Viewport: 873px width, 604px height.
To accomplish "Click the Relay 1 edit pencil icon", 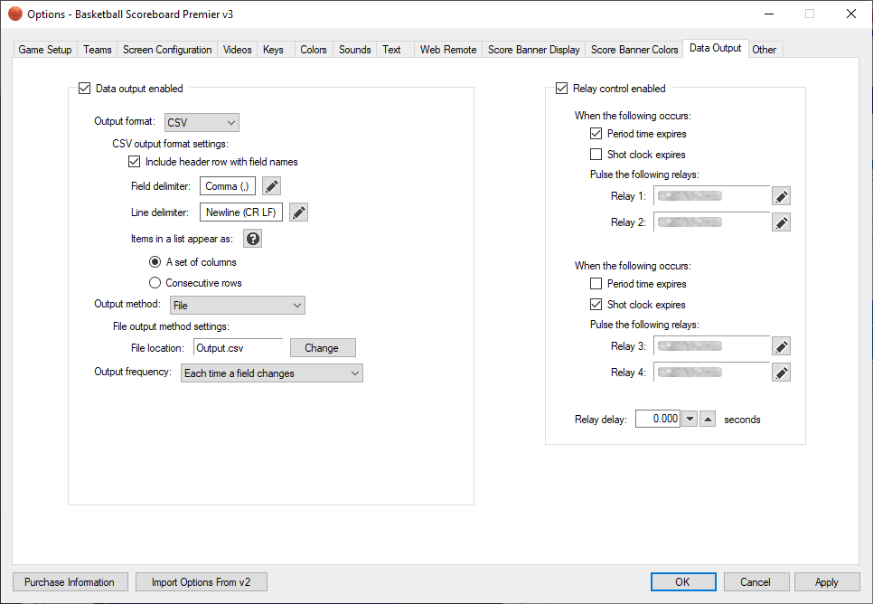I will 782,196.
